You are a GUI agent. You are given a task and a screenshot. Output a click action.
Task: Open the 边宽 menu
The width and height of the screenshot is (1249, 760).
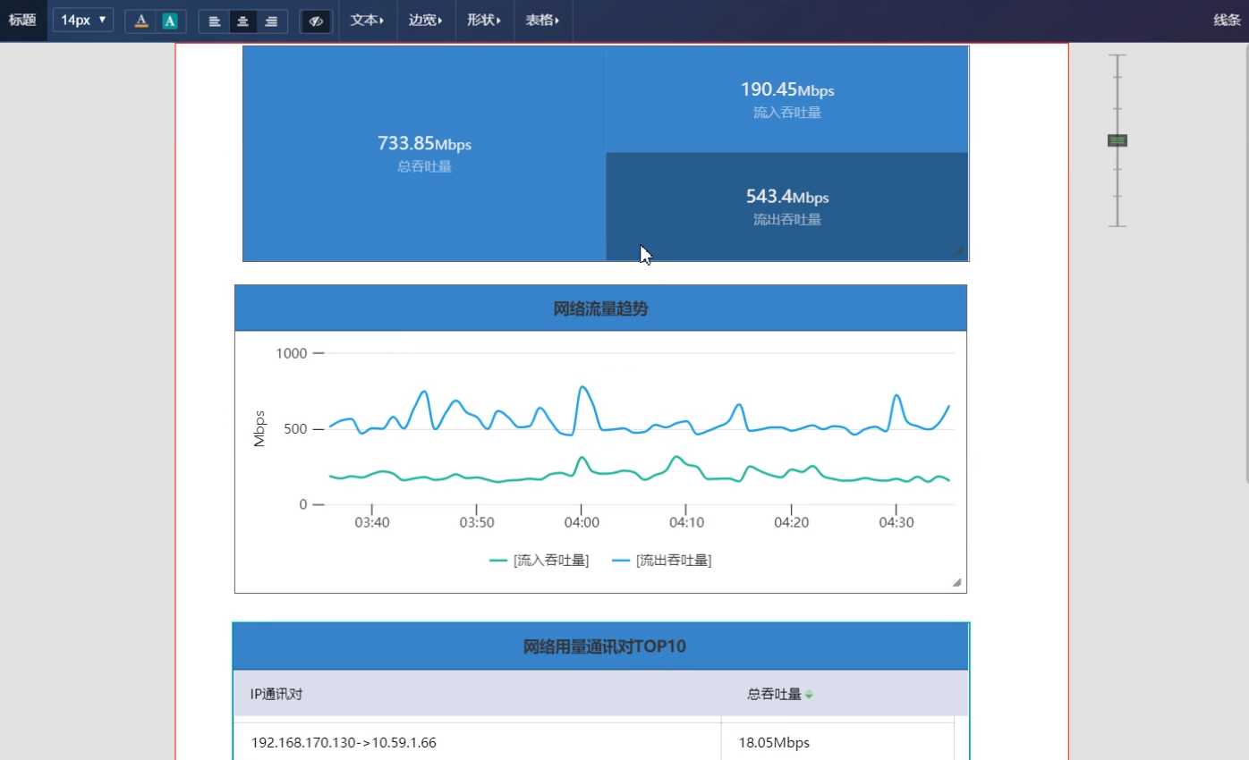click(x=426, y=20)
